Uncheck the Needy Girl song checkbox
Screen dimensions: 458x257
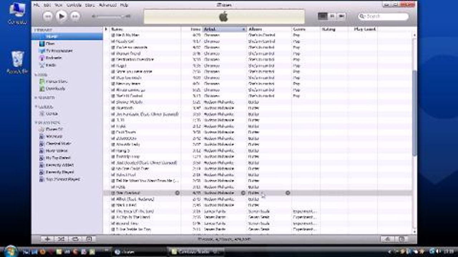(x=113, y=41)
